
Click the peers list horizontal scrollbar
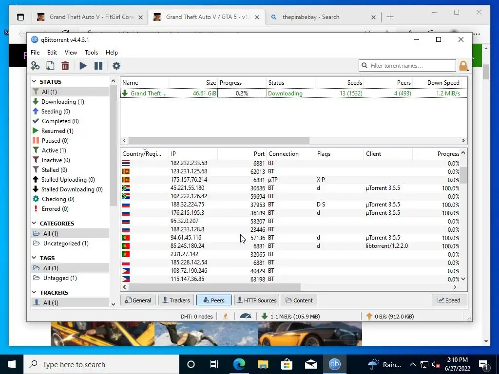coord(214,287)
